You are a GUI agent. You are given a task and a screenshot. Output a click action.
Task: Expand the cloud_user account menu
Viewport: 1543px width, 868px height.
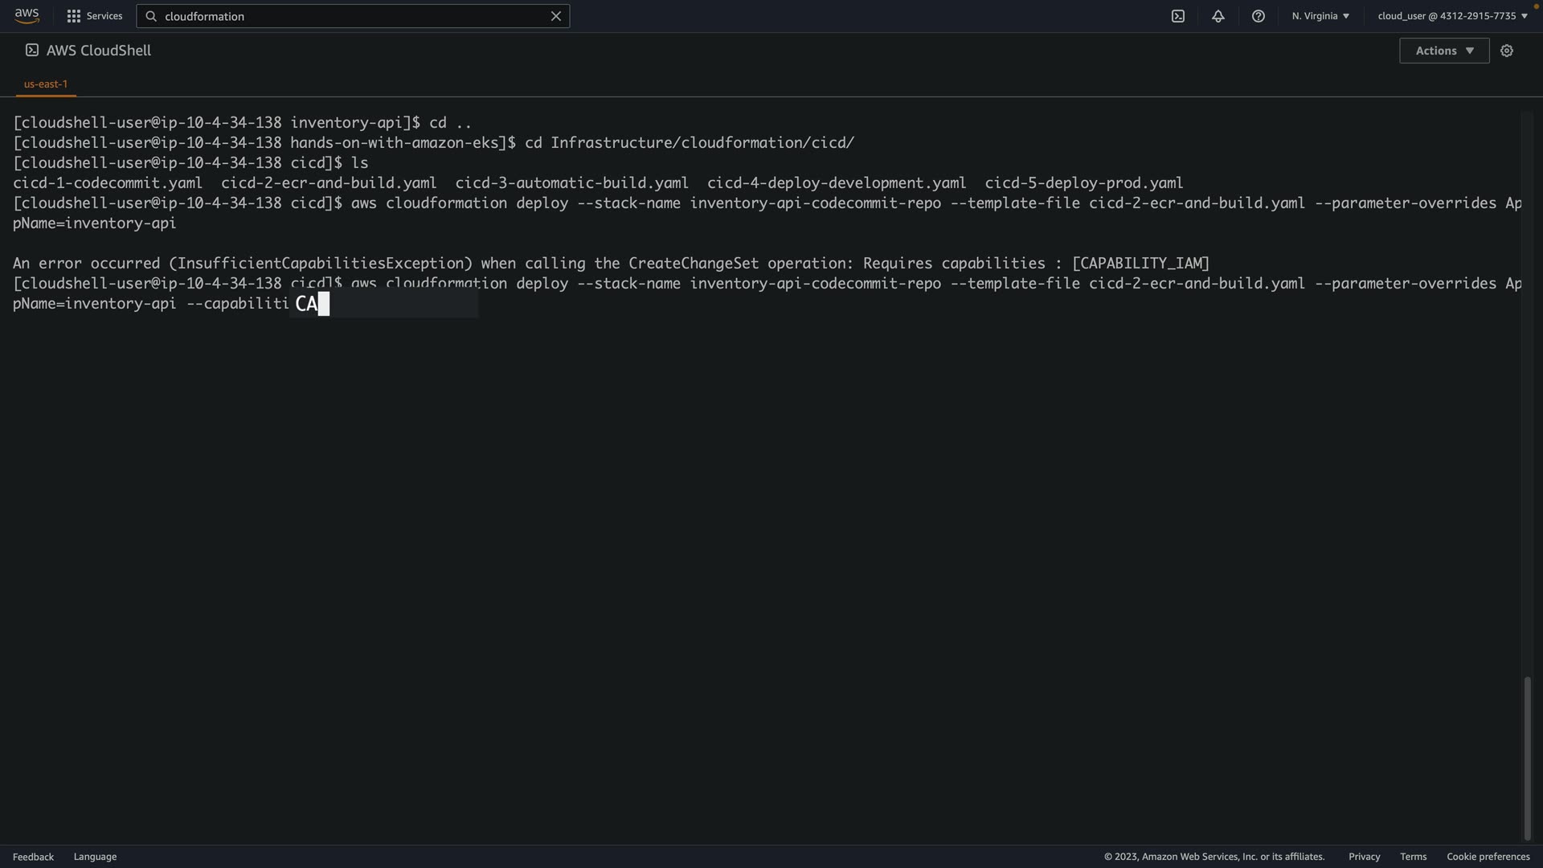point(1452,16)
